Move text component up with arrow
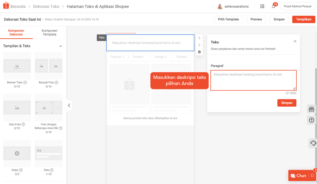The image size is (317, 184). (199, 38)
